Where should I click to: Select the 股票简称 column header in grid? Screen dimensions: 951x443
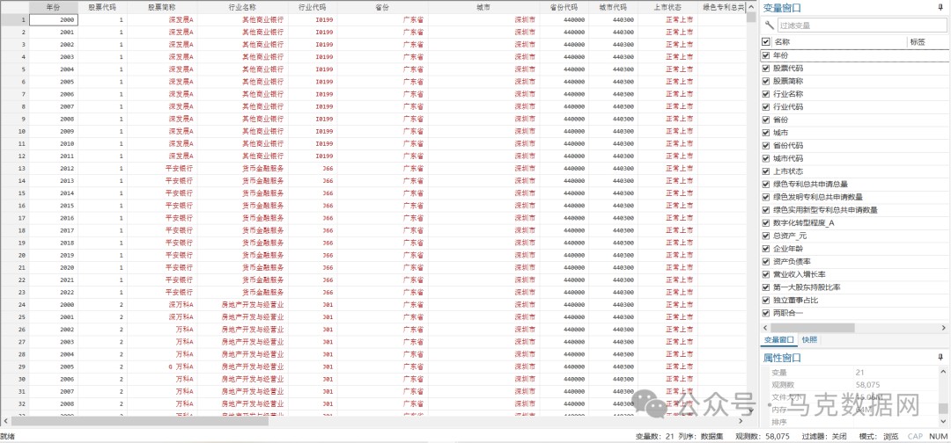(162, 8)
